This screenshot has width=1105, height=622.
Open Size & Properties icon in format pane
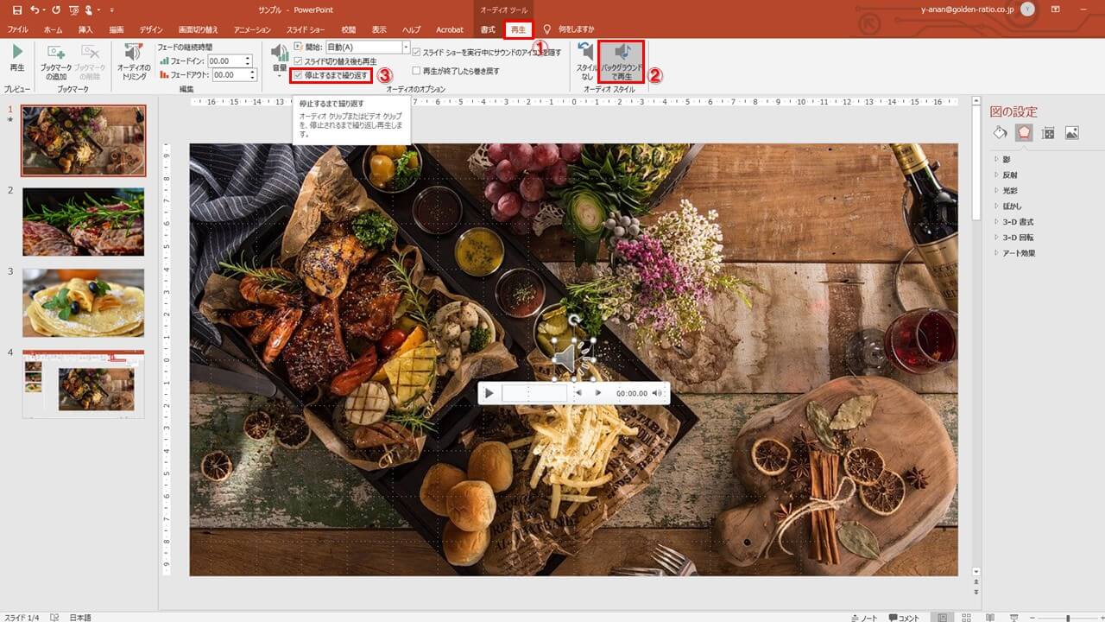1048,133
